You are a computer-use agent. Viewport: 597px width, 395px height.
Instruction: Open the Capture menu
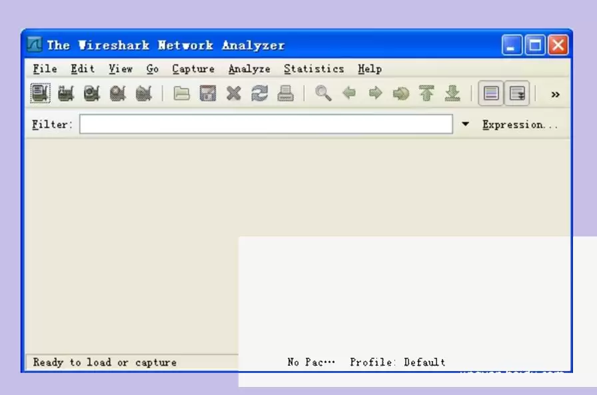pyautogui.click(x=193, y=69)
